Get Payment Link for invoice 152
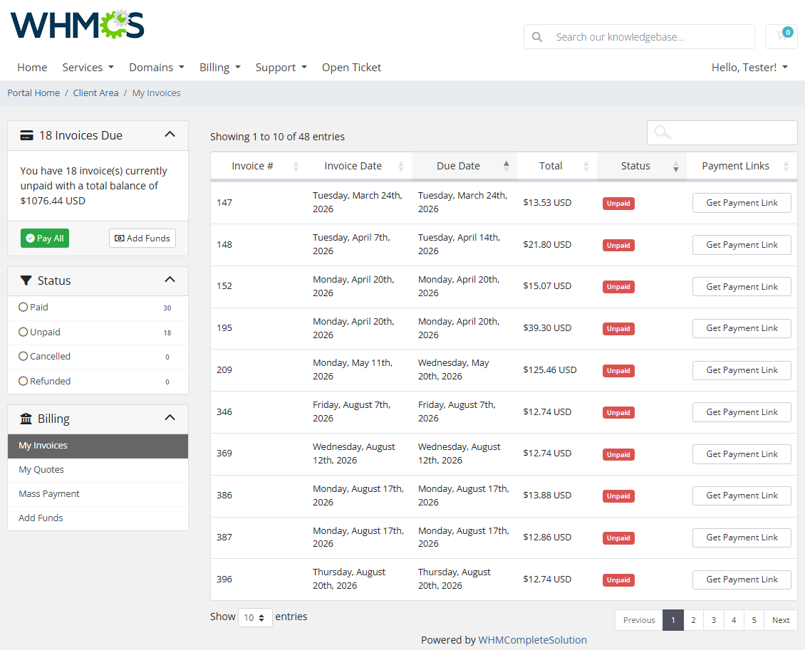805x650 pixels. pyautogui.click(x=742, y=287)
